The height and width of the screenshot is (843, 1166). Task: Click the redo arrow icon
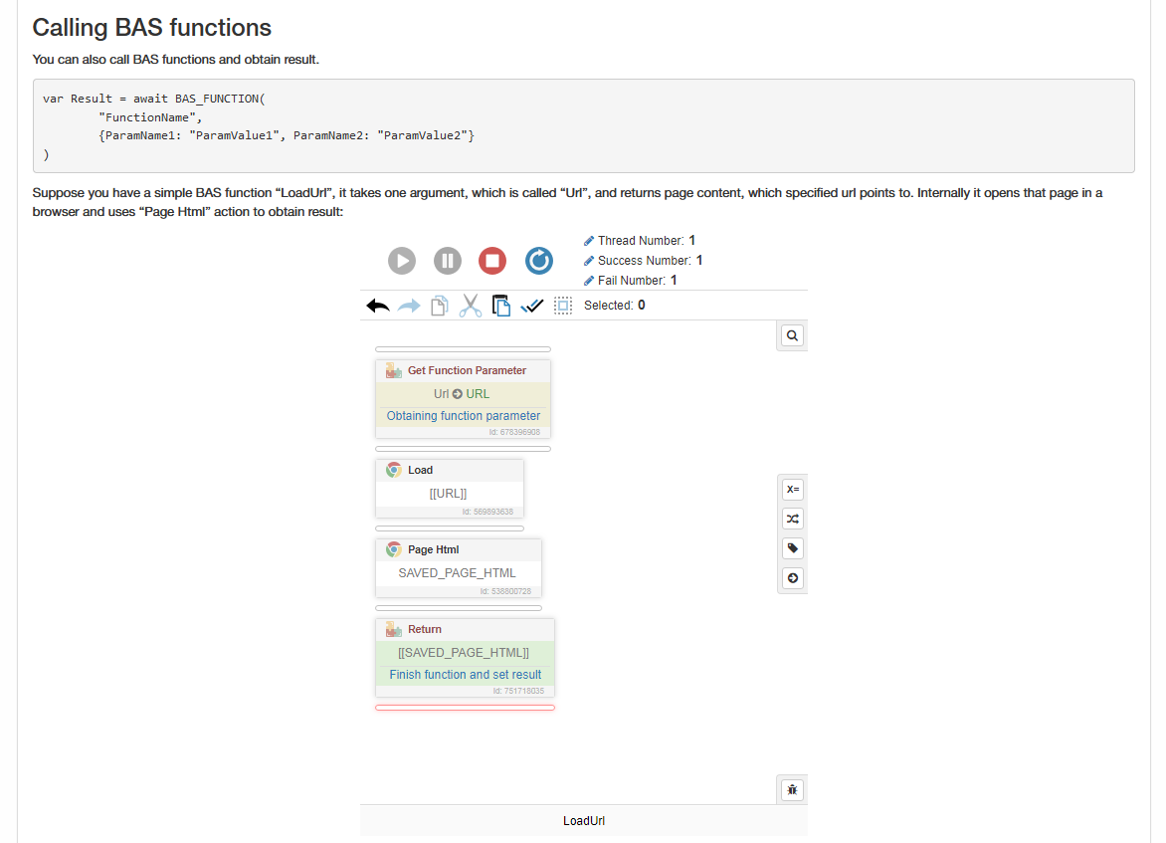tap(409, 306)
